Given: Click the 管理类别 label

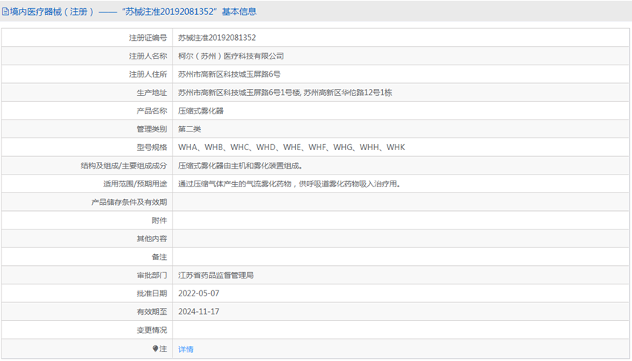Looking at the screenshot, I should [152, 129].
